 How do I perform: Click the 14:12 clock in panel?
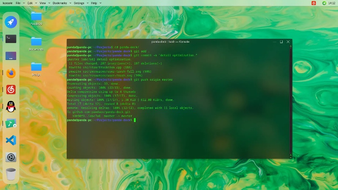pyautogui.click(x=332, y=3)
